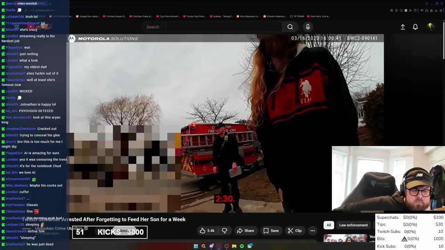The image size is (445, 250).
Task: Click the send/flow arrow icon in toolbar
Action: tap(411, 10)
